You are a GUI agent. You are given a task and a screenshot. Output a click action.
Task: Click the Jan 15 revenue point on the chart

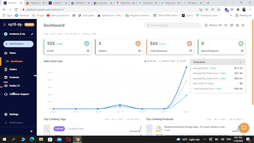coord(120,105)
